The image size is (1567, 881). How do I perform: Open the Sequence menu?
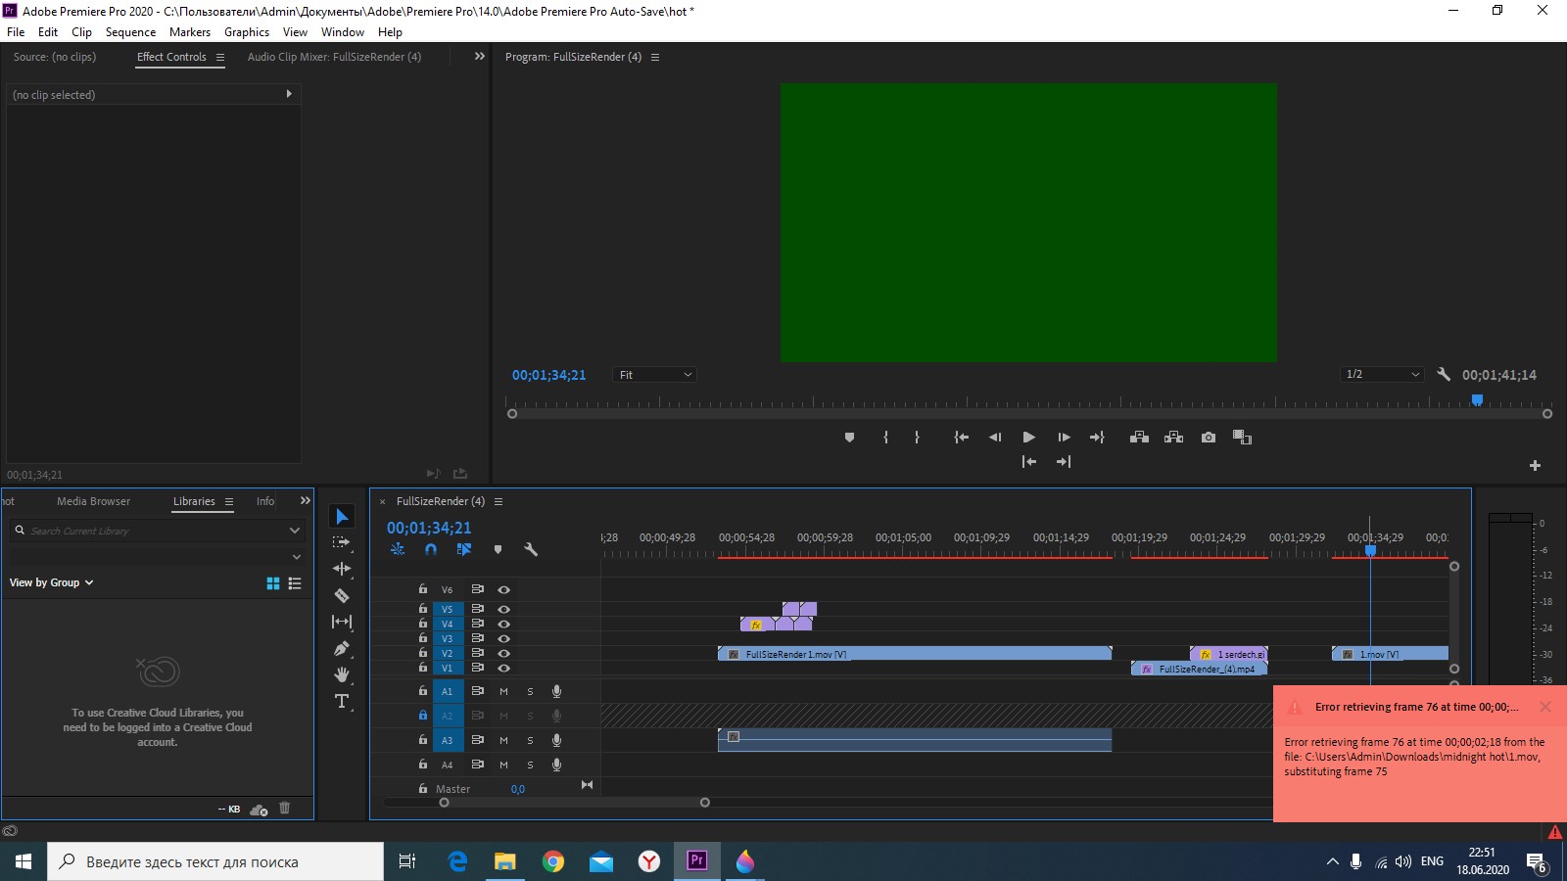click(x=130, y=31)
